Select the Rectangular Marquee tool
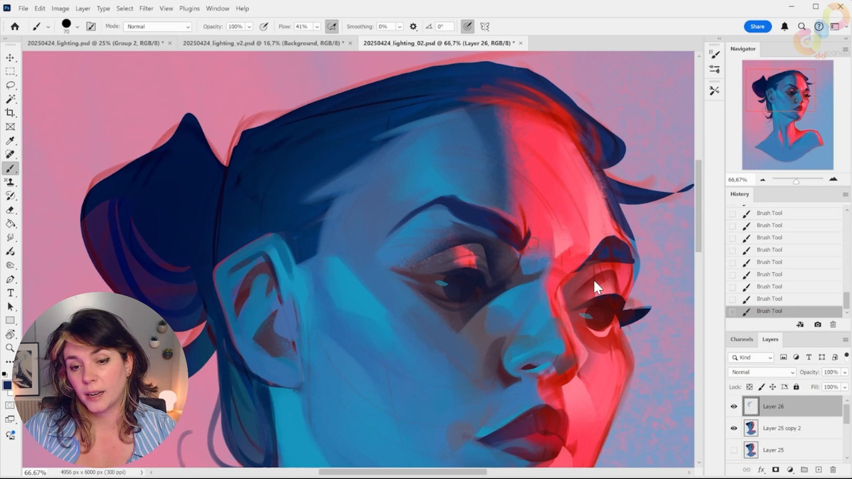Viewport: 852px width, 479px height. (x=10, y=71)
